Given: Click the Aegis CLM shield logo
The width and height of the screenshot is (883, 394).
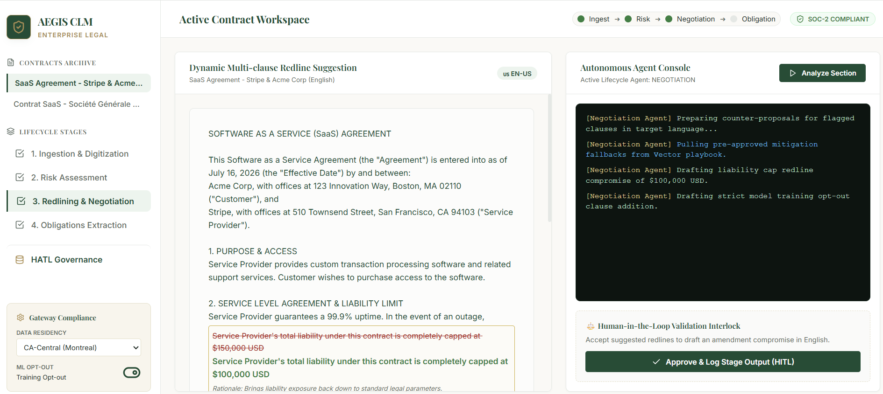Looking at the screenshot, I should tap(19, 27).
